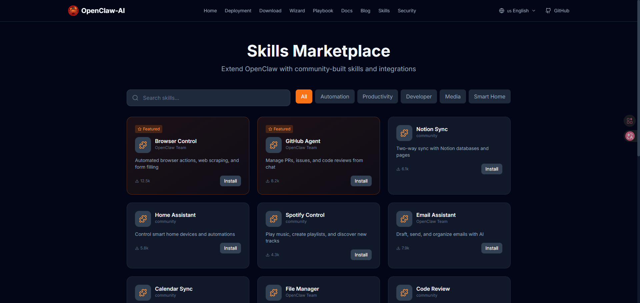
Task: Click the page vertical scrollbar
Action: click(x=638, y=100)
